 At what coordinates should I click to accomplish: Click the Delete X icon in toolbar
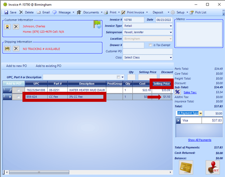(21, 12)
